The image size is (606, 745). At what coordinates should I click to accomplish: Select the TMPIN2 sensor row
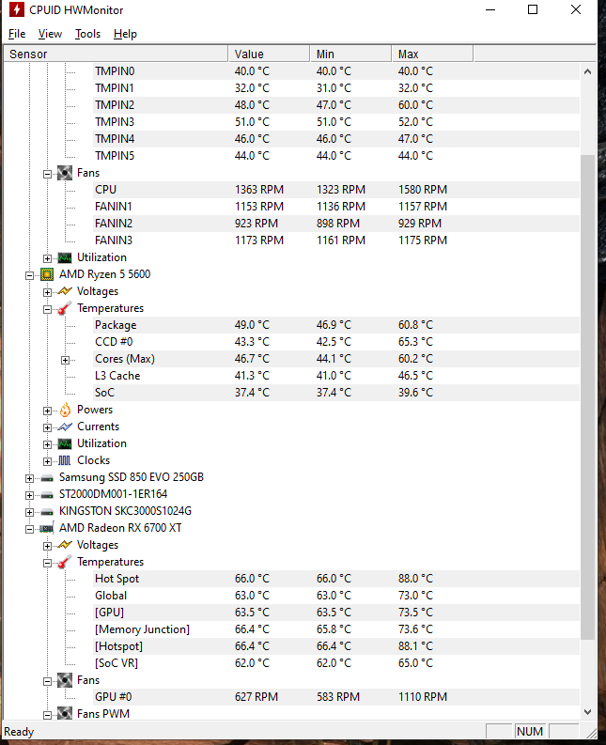(x=336, y=105)
